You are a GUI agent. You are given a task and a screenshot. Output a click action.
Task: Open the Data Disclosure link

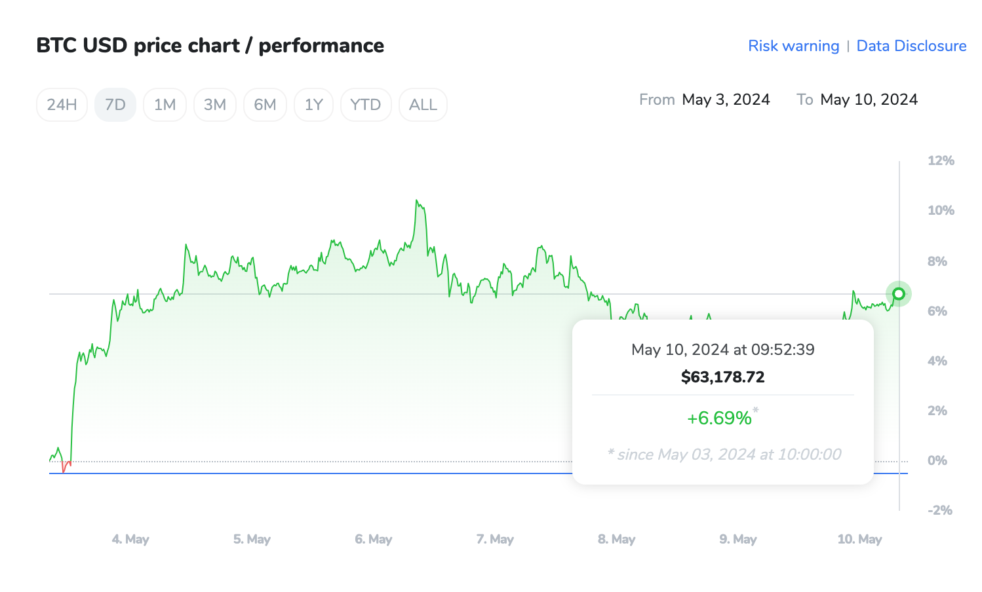pos(911,46)
